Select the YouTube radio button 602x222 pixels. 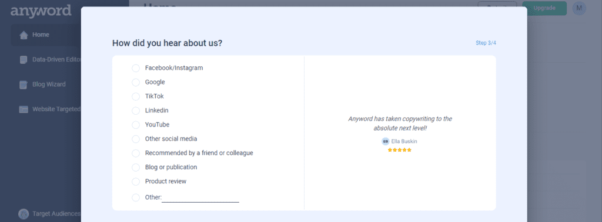(136, 125)
